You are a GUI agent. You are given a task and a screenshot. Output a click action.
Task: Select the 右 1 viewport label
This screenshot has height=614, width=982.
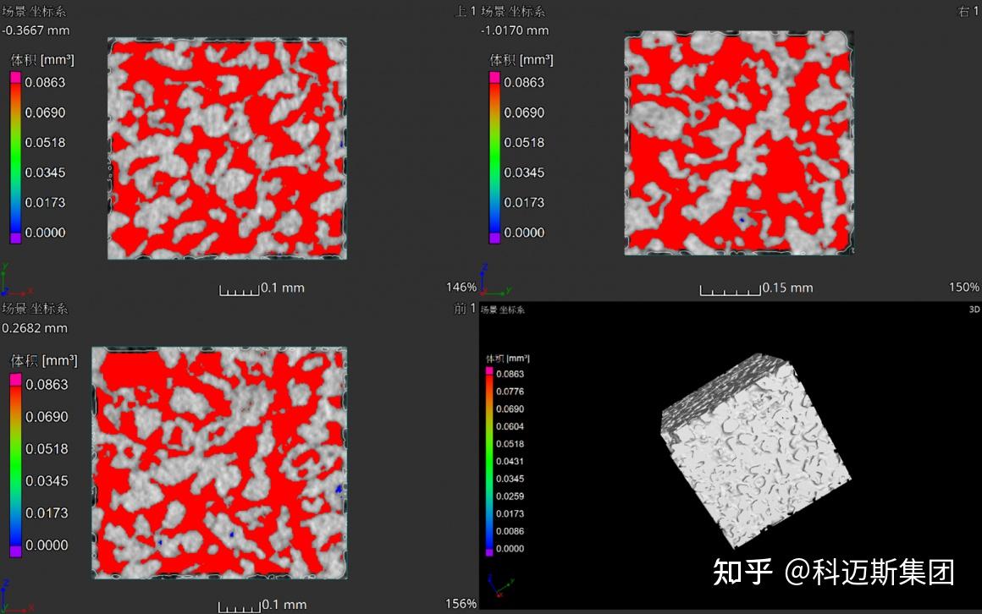pyautogui.click(x=969, y=12)
